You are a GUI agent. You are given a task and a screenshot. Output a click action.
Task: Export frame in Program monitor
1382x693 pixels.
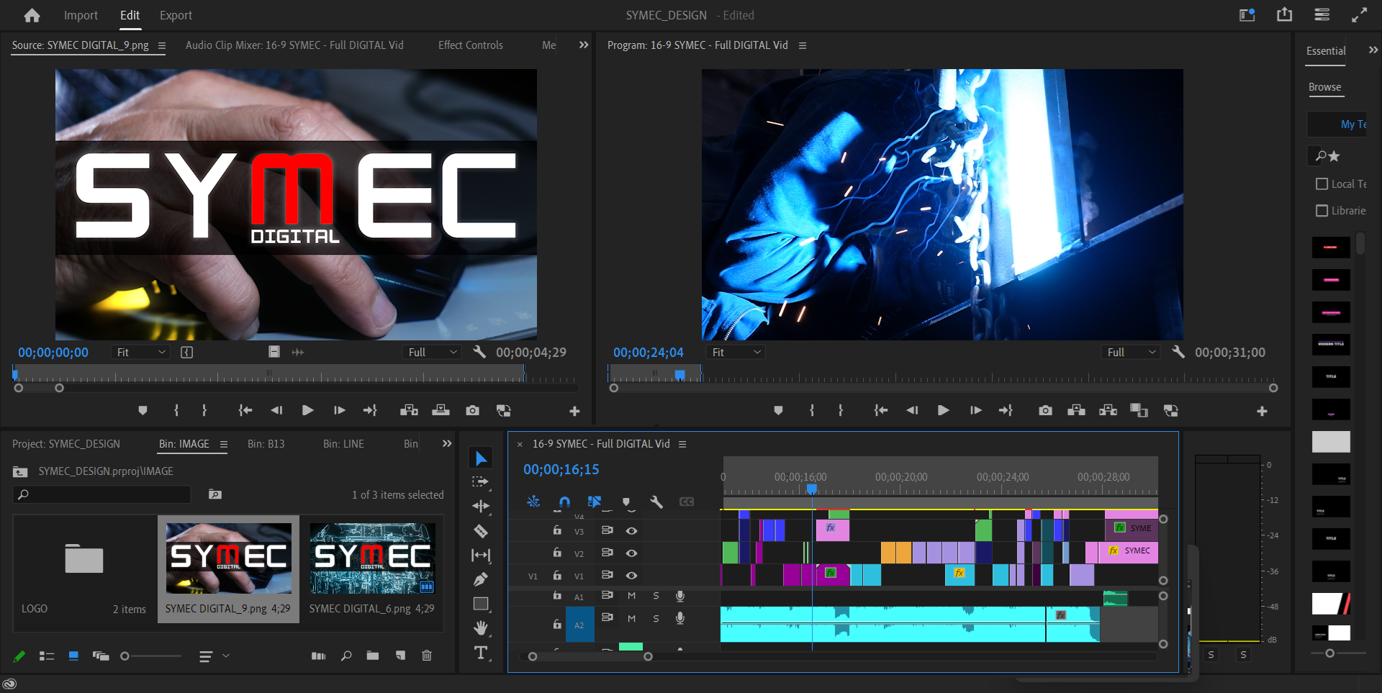[1045, 410]
